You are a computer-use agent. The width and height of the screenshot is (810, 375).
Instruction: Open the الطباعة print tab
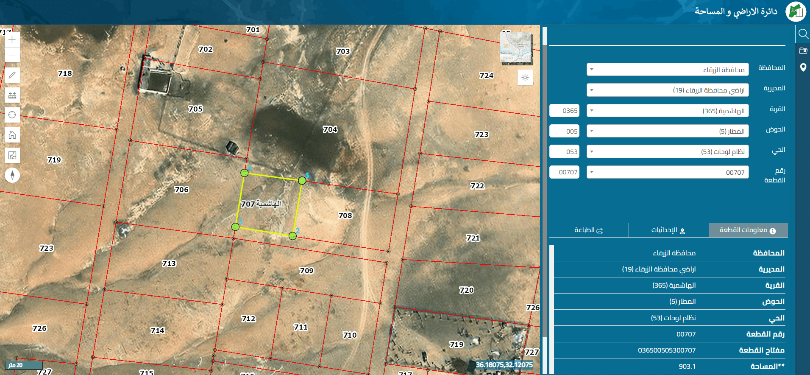click(589, 230)
